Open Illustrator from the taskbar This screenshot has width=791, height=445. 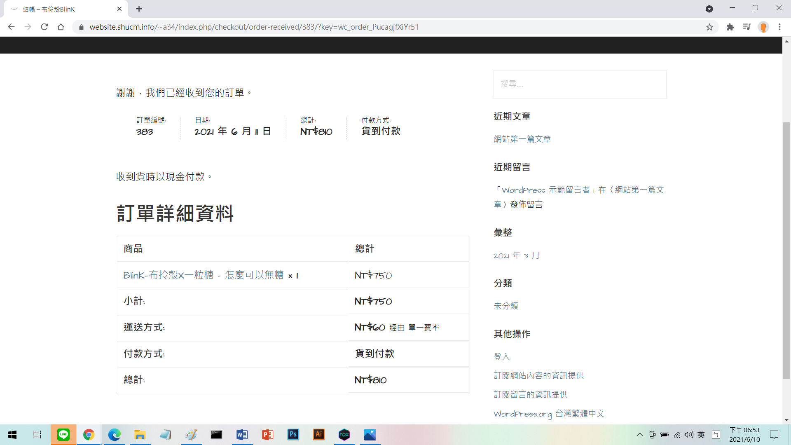pos(319,435)
